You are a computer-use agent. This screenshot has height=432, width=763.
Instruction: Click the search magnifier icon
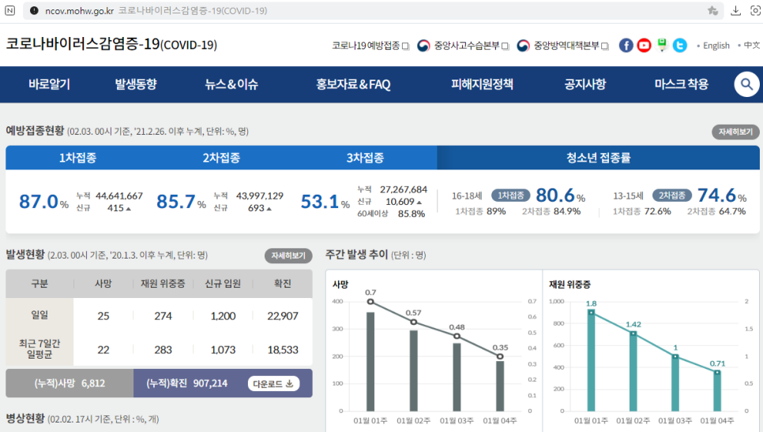[x=746, y=84]
